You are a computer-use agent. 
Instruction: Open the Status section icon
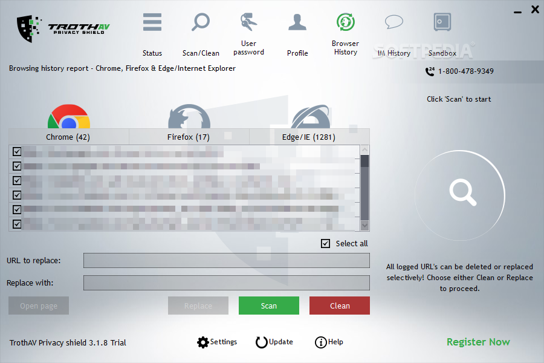(x=152, y=22)
